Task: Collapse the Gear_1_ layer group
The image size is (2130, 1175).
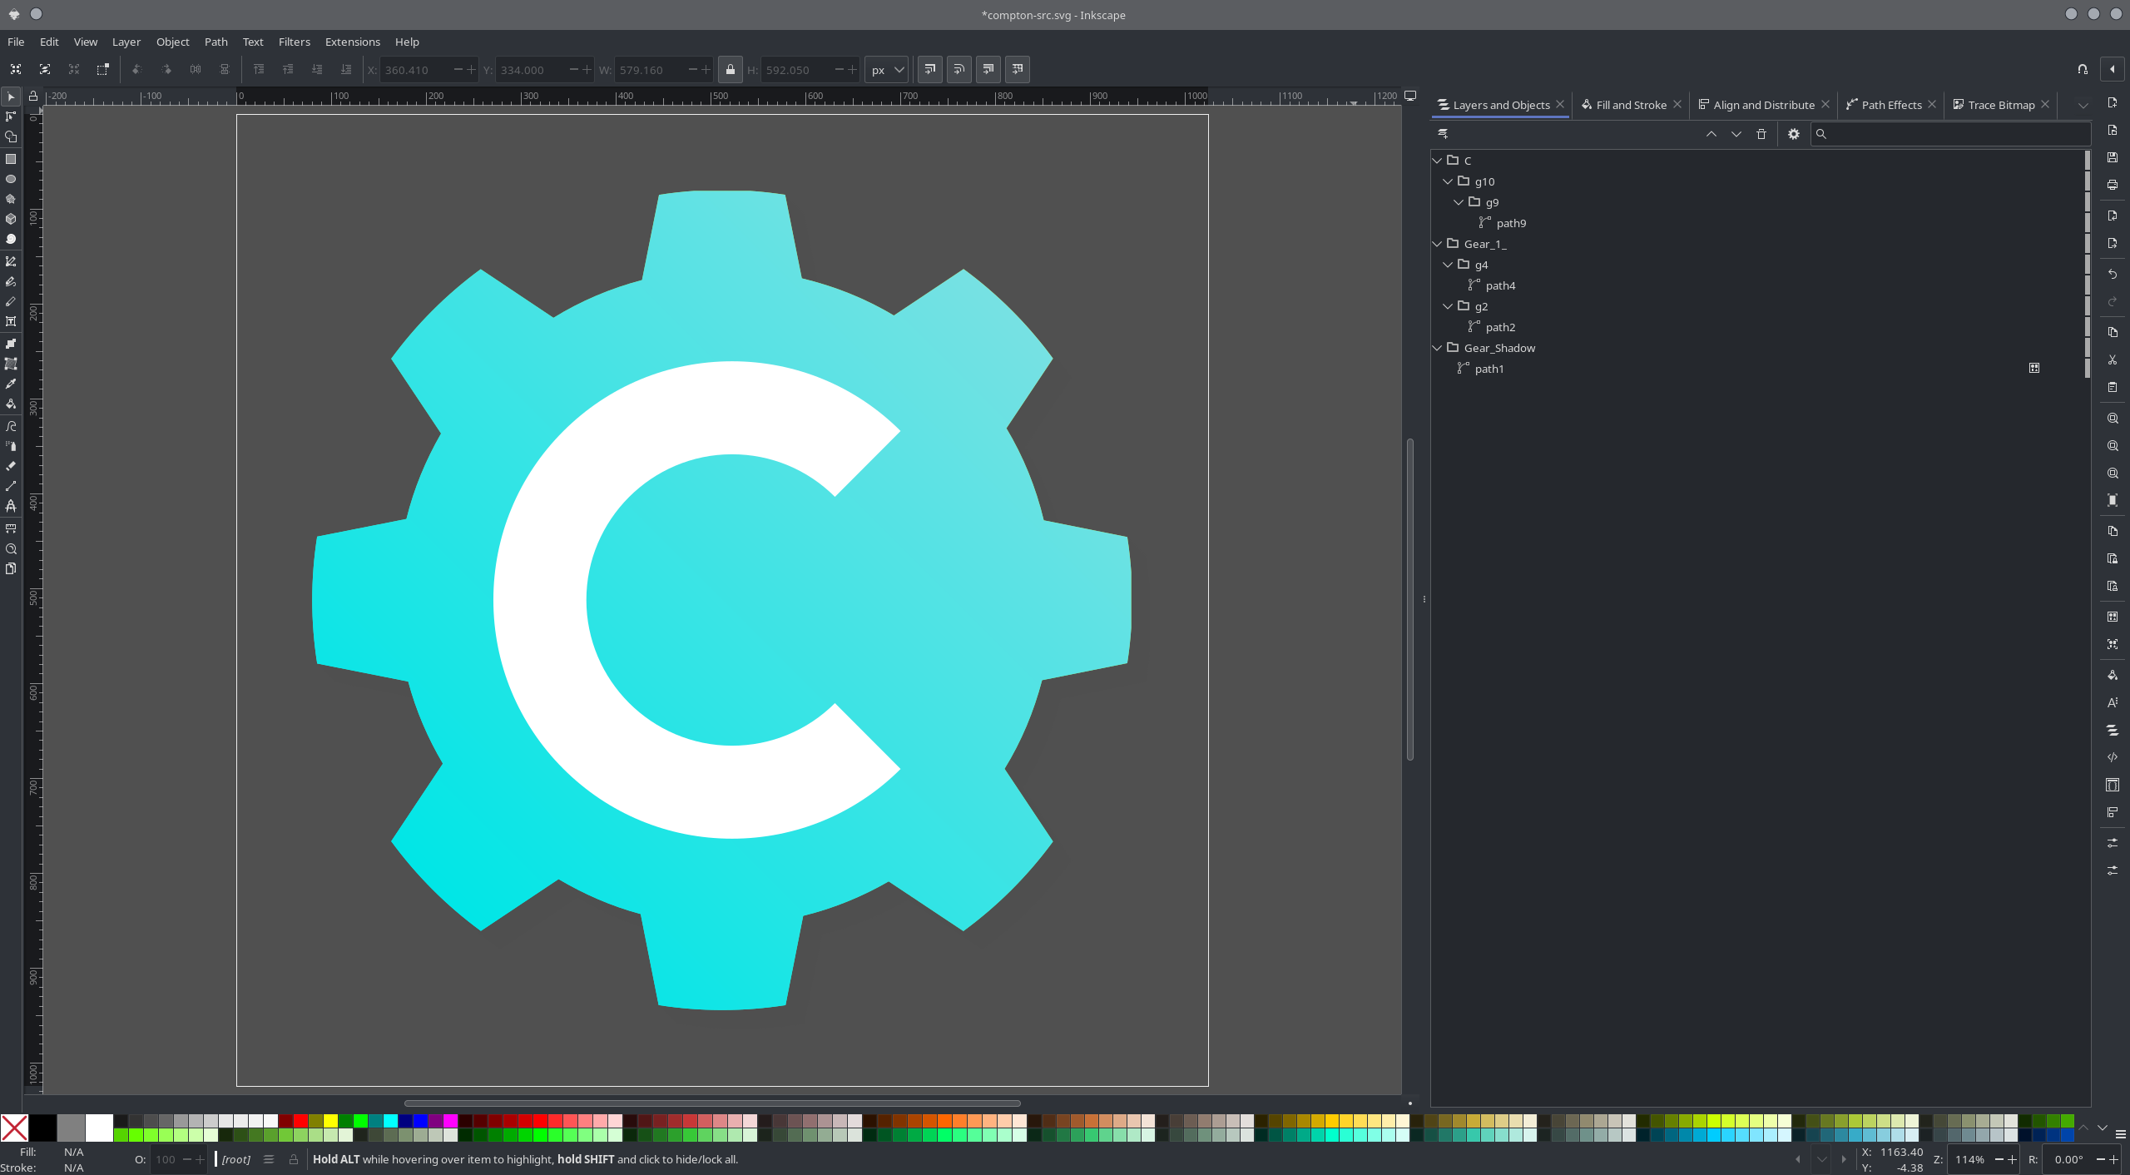Action: [1437, 244]
